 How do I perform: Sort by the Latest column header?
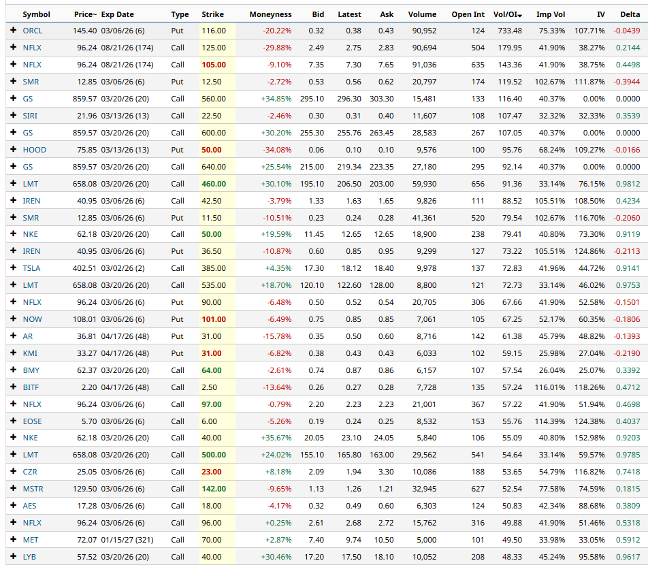(349, 14)
